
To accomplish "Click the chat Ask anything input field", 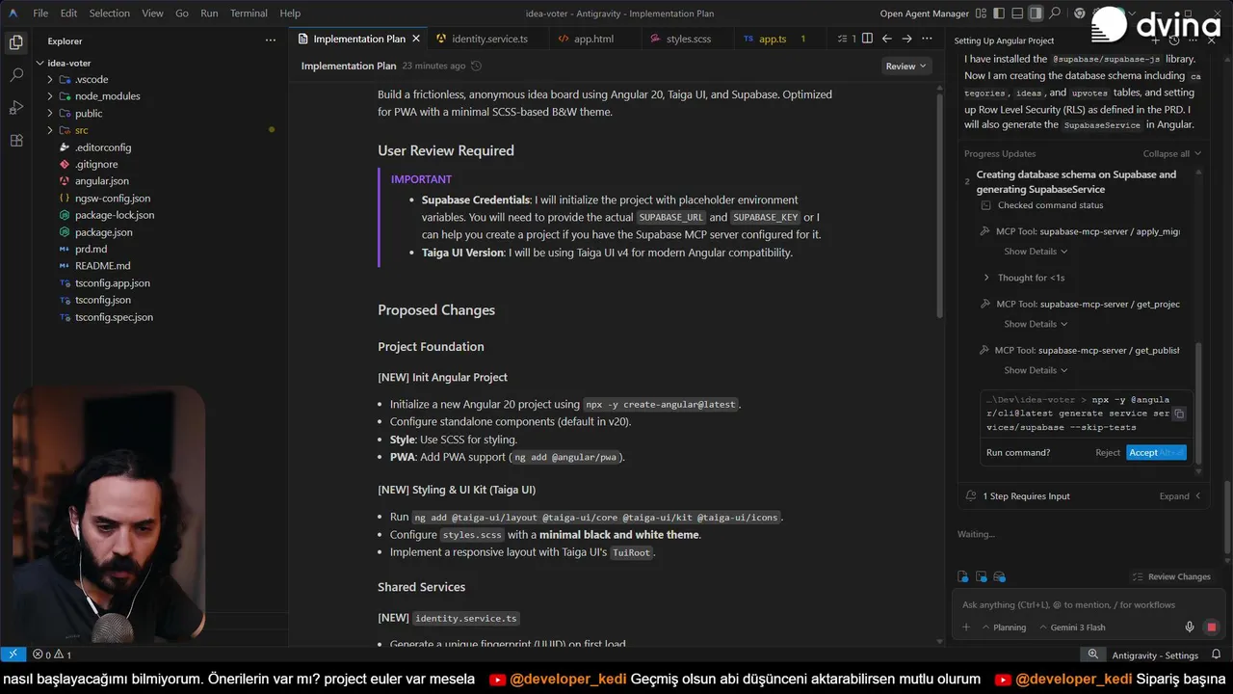I will pos(1089,604).
